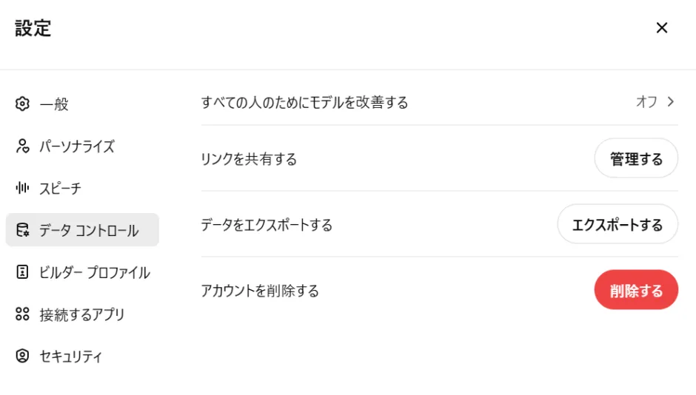The image size is (696, 395).
Task: Open the オフ setting for model improvement
Action: point(646,102)
